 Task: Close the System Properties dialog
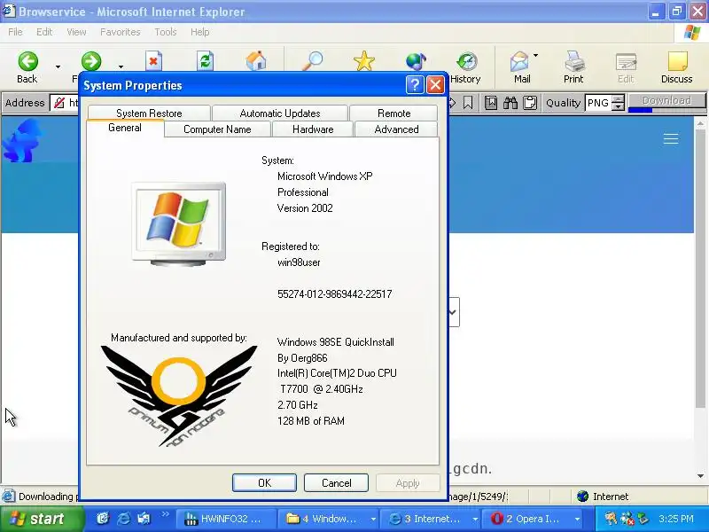tap(435, 85)
